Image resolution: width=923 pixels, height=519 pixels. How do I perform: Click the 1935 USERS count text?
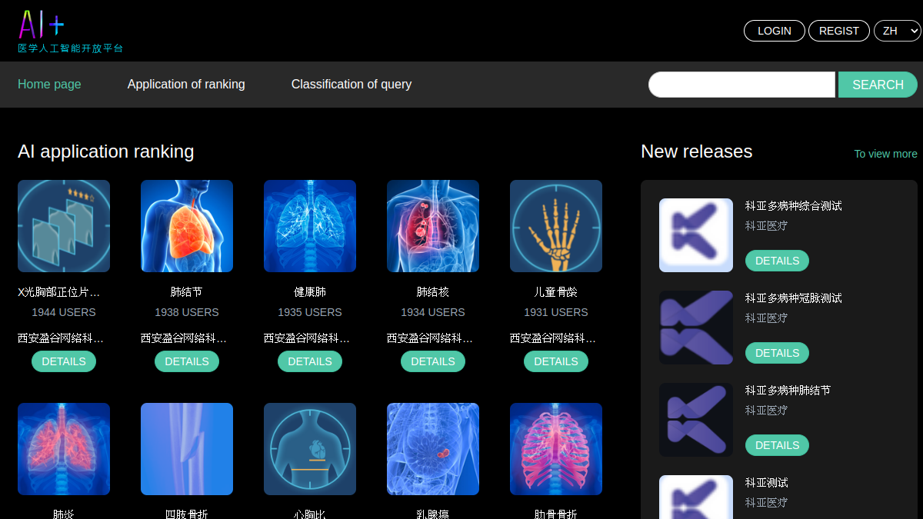(310, 312)
